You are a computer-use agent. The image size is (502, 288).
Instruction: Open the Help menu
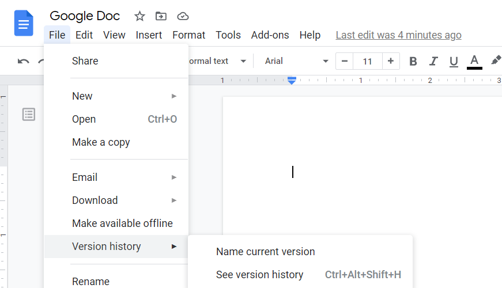(x=310, y=35)
